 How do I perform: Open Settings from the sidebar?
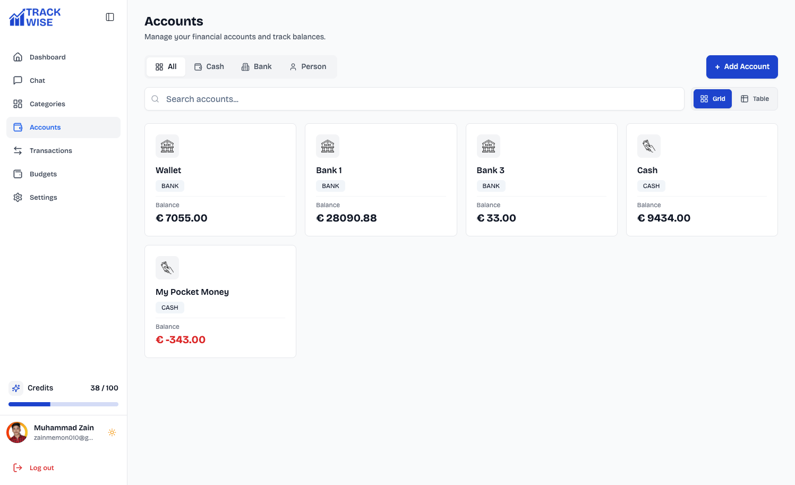43,197
